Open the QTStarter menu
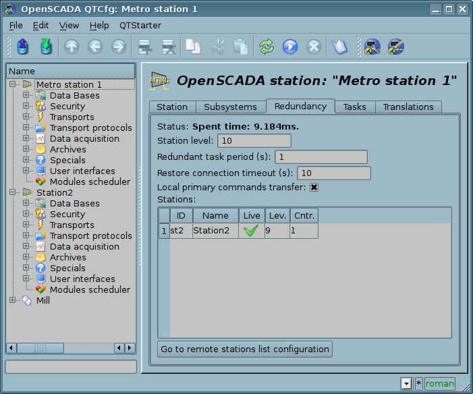The height and width of the screenshot is (394, 473). tap(140, 26)
